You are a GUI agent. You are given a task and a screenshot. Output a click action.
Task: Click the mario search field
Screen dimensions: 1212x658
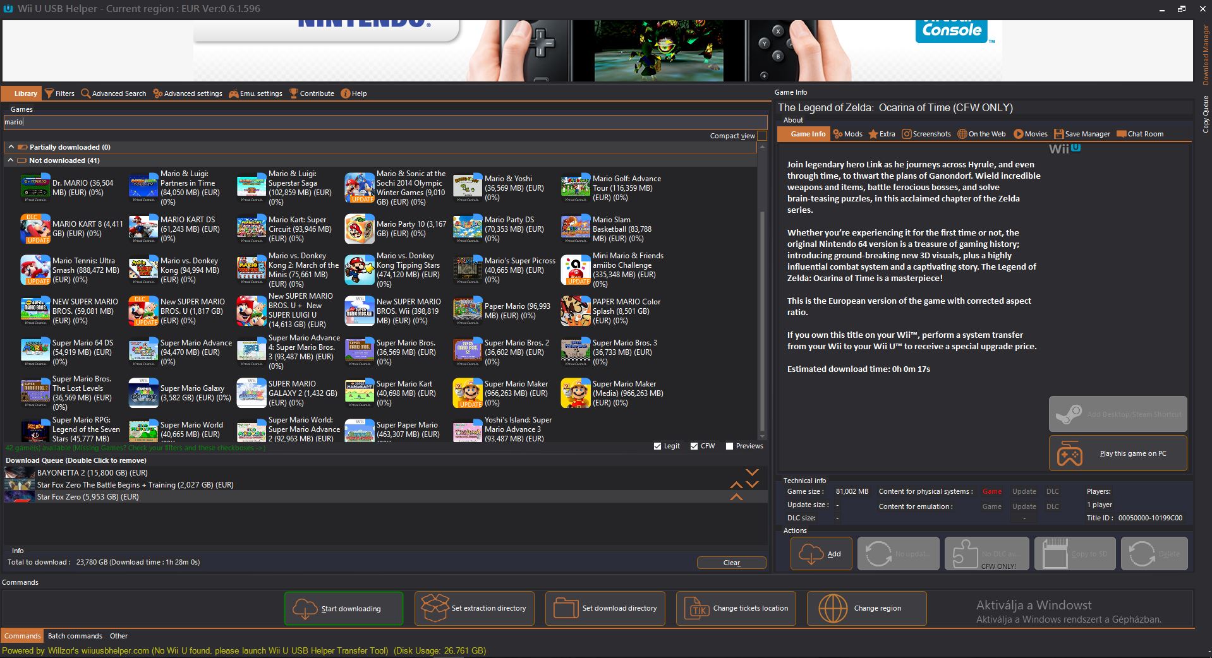coord(385,122)
